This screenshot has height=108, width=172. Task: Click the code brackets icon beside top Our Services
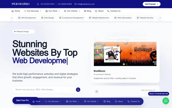pos(25,11)
